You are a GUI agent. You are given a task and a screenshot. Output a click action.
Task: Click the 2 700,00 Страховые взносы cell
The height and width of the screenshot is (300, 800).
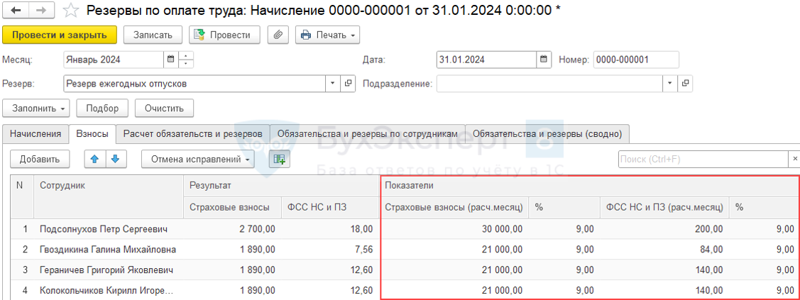tap(232, 229)
